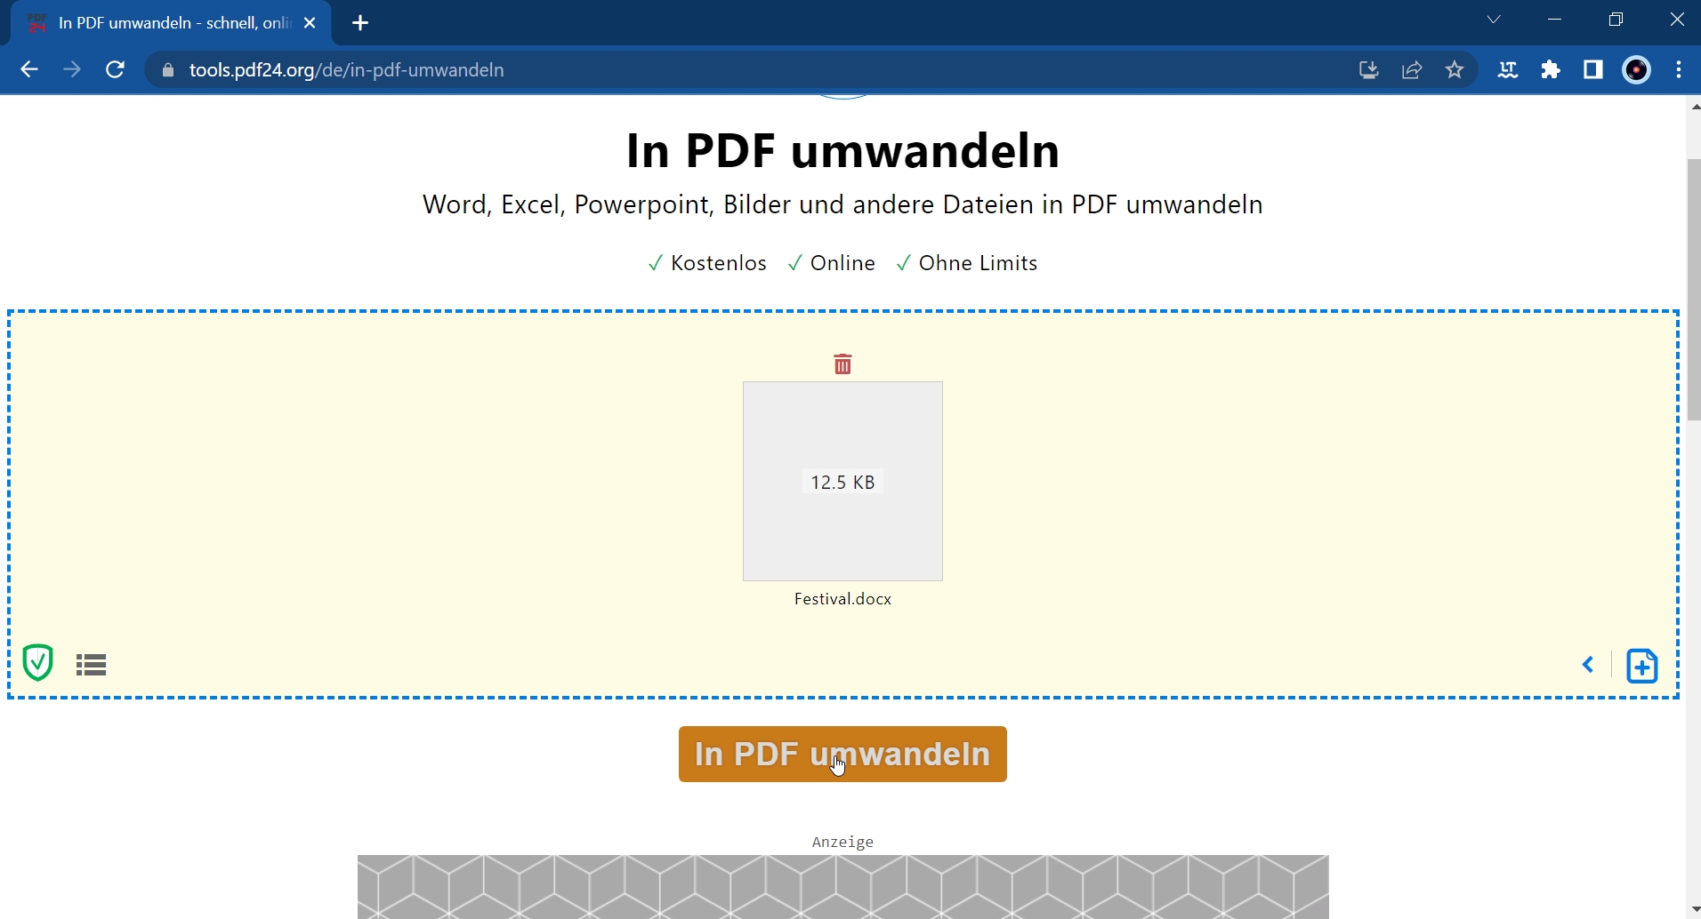This screenshot has height=919, width=1701.
Task: Click the green shield virus-scan icon
Action: coord(37,663)
